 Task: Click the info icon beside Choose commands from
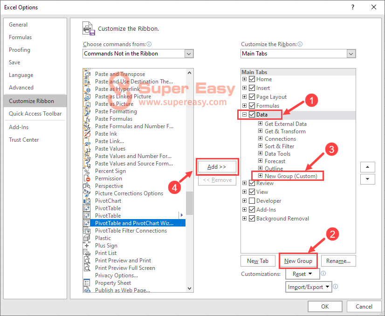[149, 44]
